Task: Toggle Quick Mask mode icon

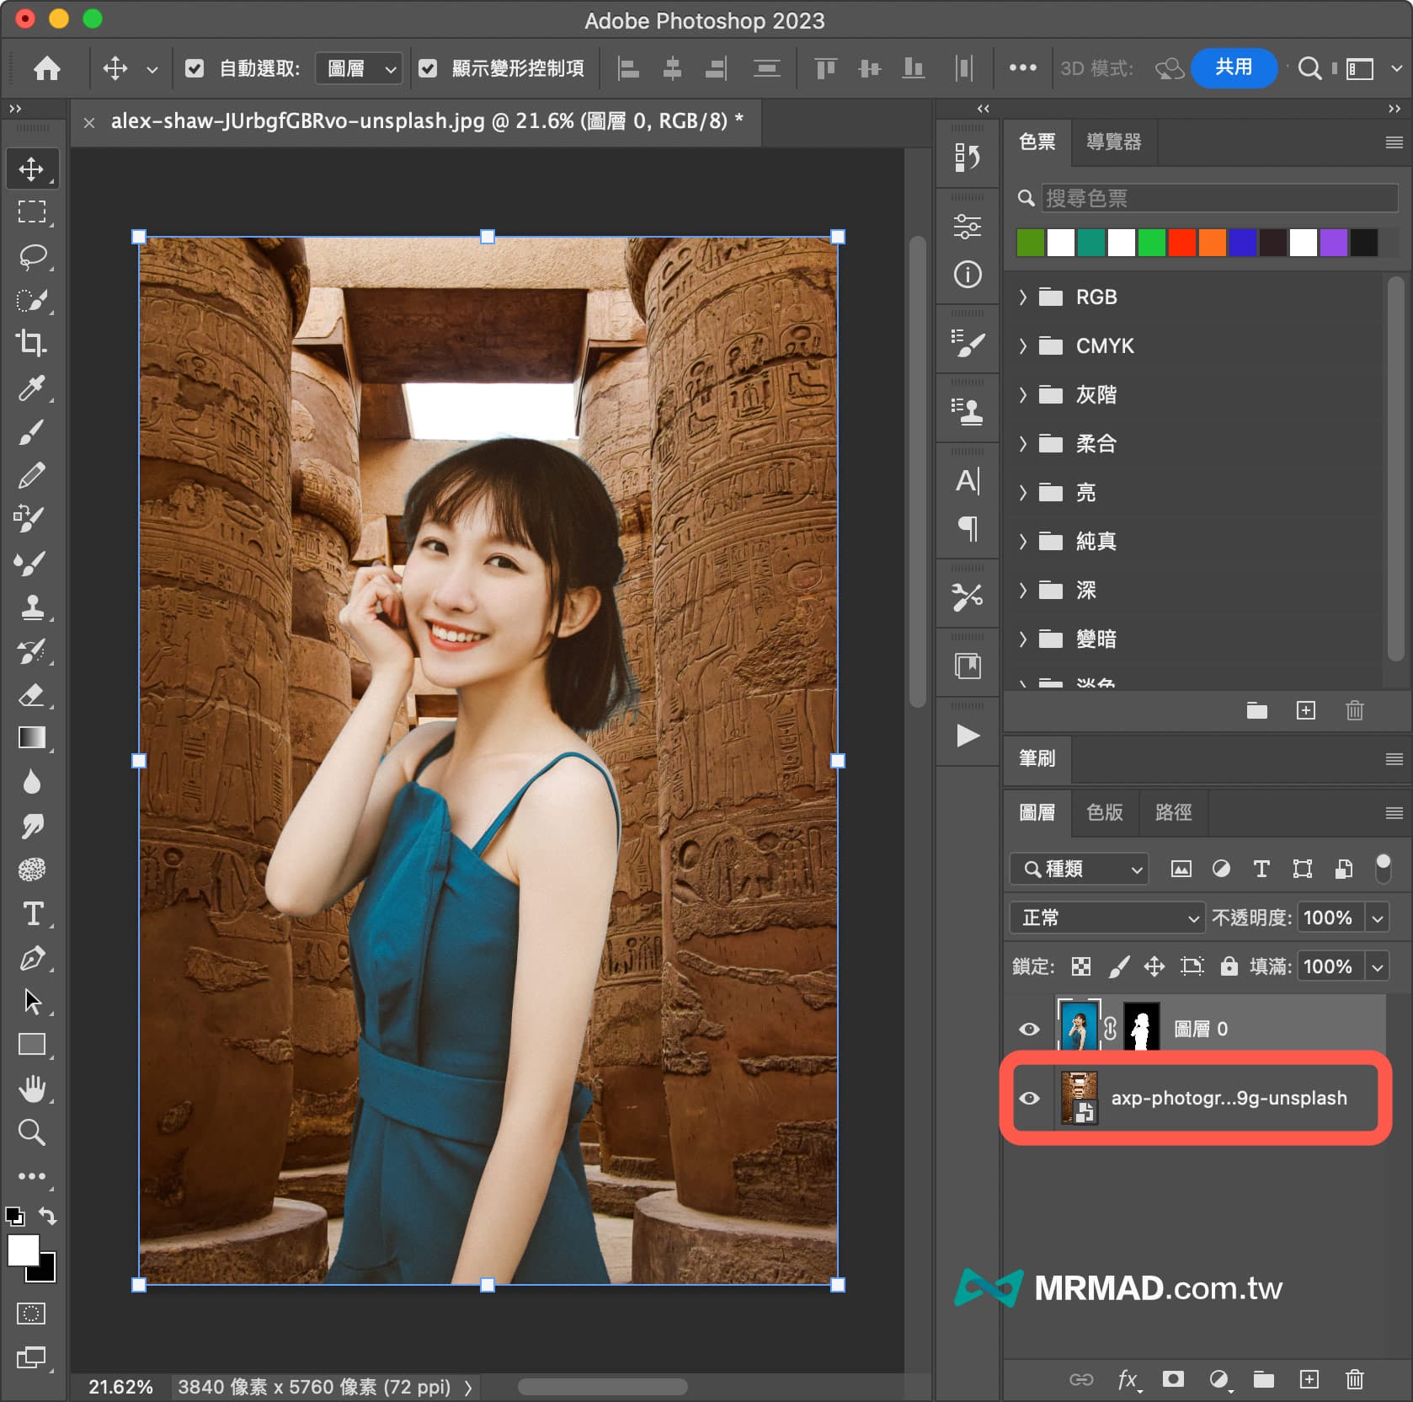Action: (x=32, y=1314)
